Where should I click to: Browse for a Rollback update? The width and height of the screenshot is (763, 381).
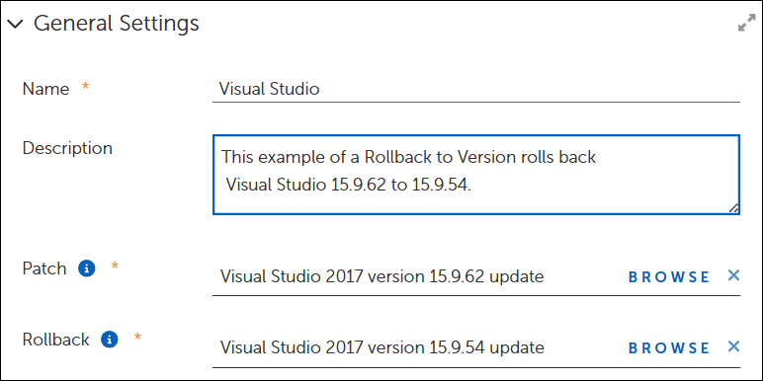[669, 348]
